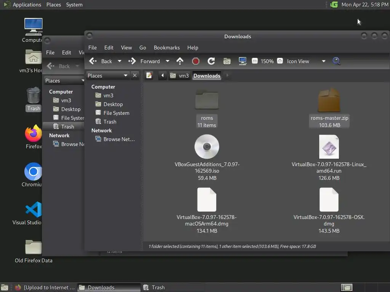Image resolution: width=390 pixels, height=292 pixels.
Task: Select the vm3 path bar button
Action: pos(179,76)
